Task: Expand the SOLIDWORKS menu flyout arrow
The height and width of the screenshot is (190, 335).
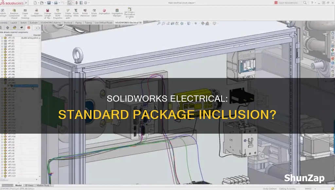Action: click(x=26, y=3)
